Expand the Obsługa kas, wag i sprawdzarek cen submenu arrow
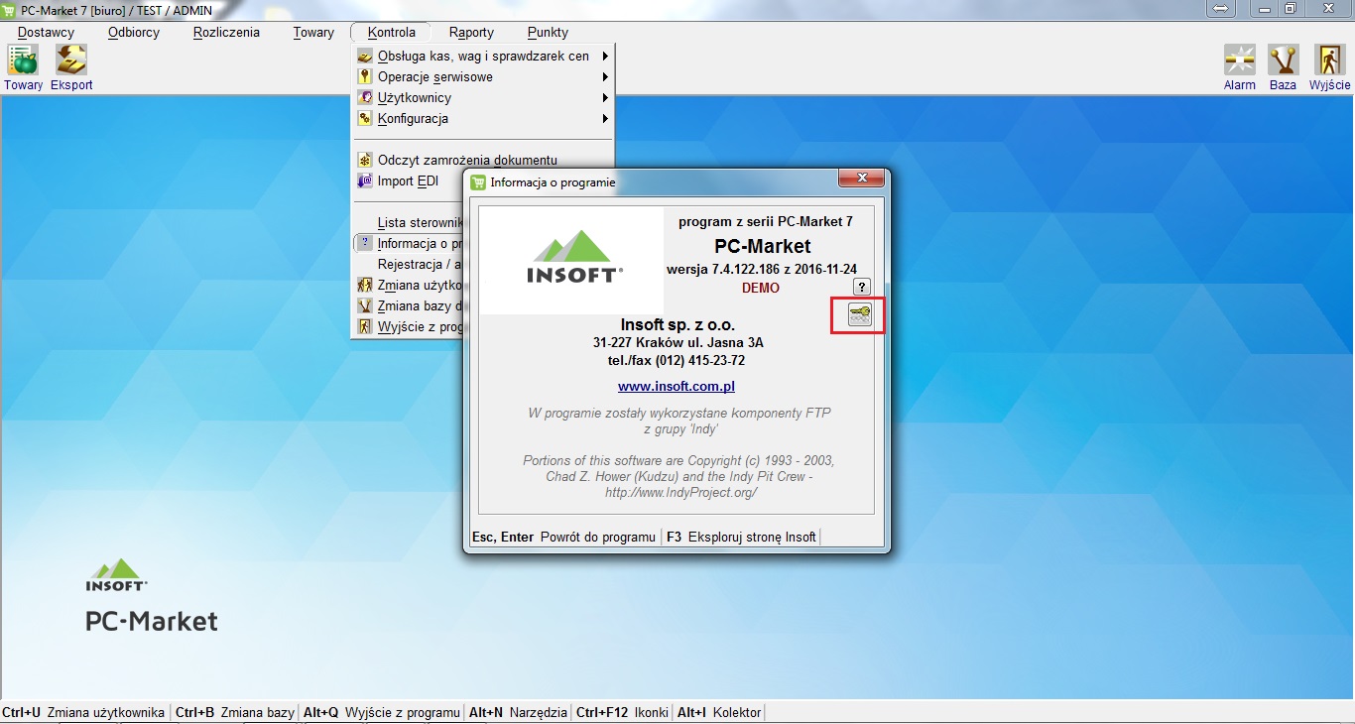Image resolution: width=1355 pixels, height=724 pixels. tap(604, 57)
